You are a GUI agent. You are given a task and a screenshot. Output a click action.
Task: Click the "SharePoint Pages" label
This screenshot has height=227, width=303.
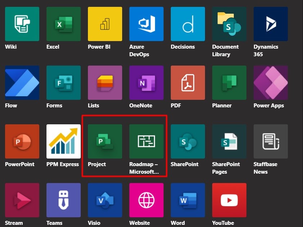click(x=226, y=168)
